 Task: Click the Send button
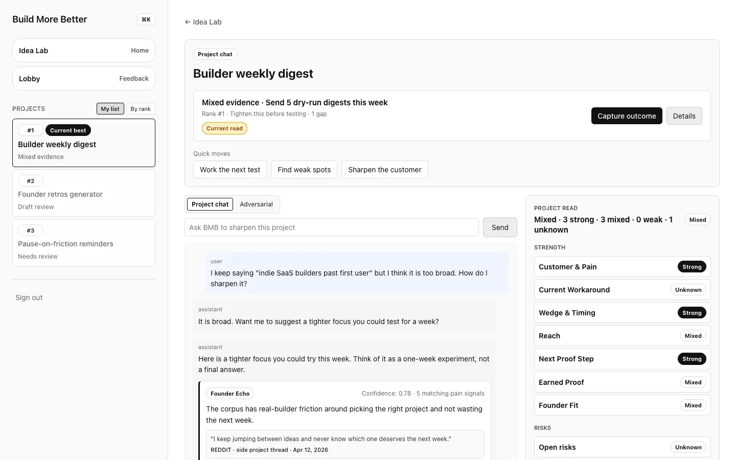point(500,227)
